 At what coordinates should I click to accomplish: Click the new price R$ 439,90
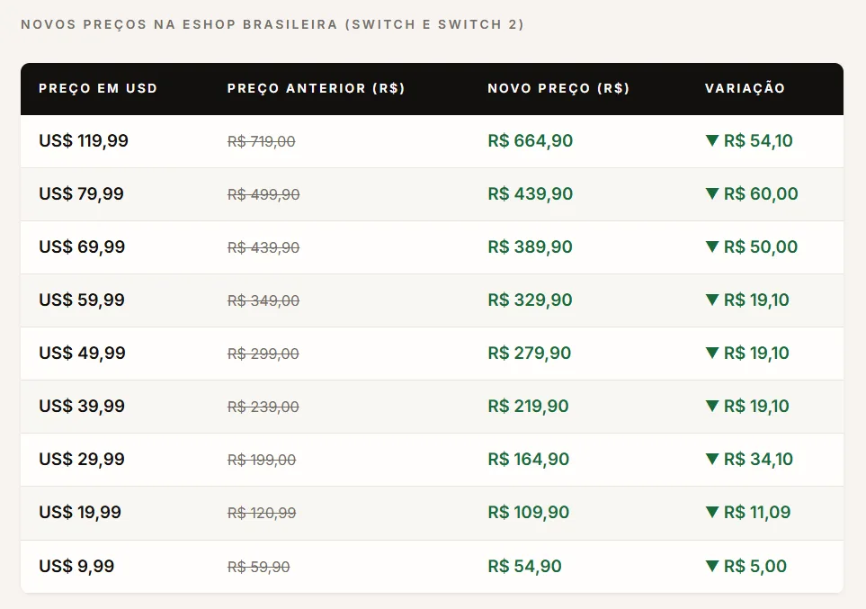530,194
